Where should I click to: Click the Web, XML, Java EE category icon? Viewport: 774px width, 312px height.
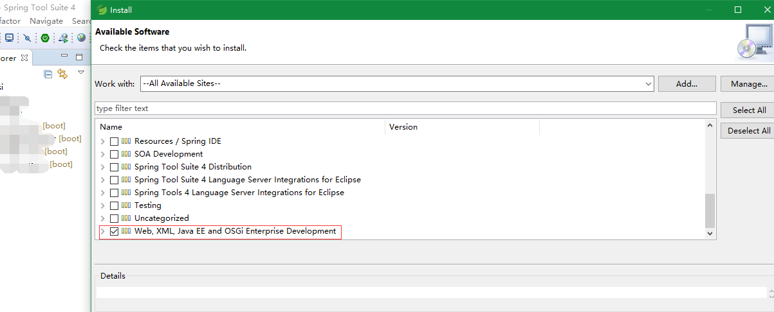(x=126, y=231)
